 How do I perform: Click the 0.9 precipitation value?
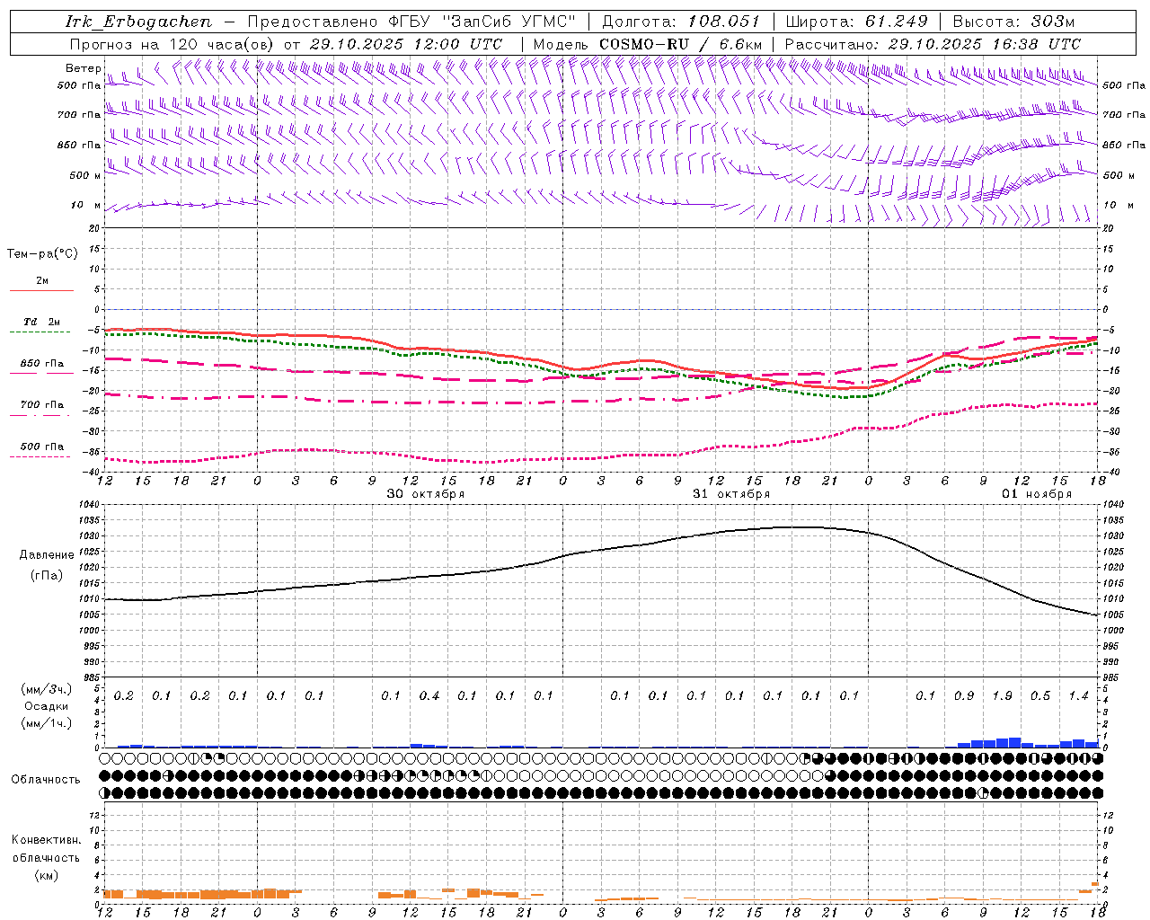click(x=964, y=696)
